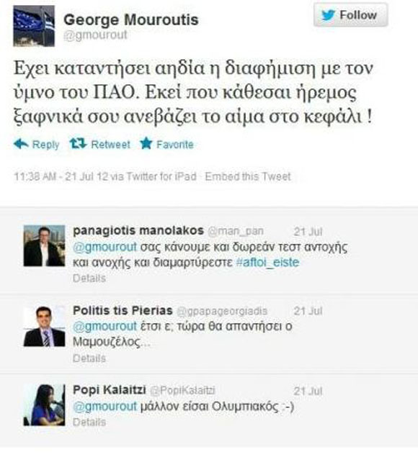Click the 11:38 AM - 21 Jul 12 timestamp
Viewport: 418px width, 462px height.
click(x=61, y=176)
